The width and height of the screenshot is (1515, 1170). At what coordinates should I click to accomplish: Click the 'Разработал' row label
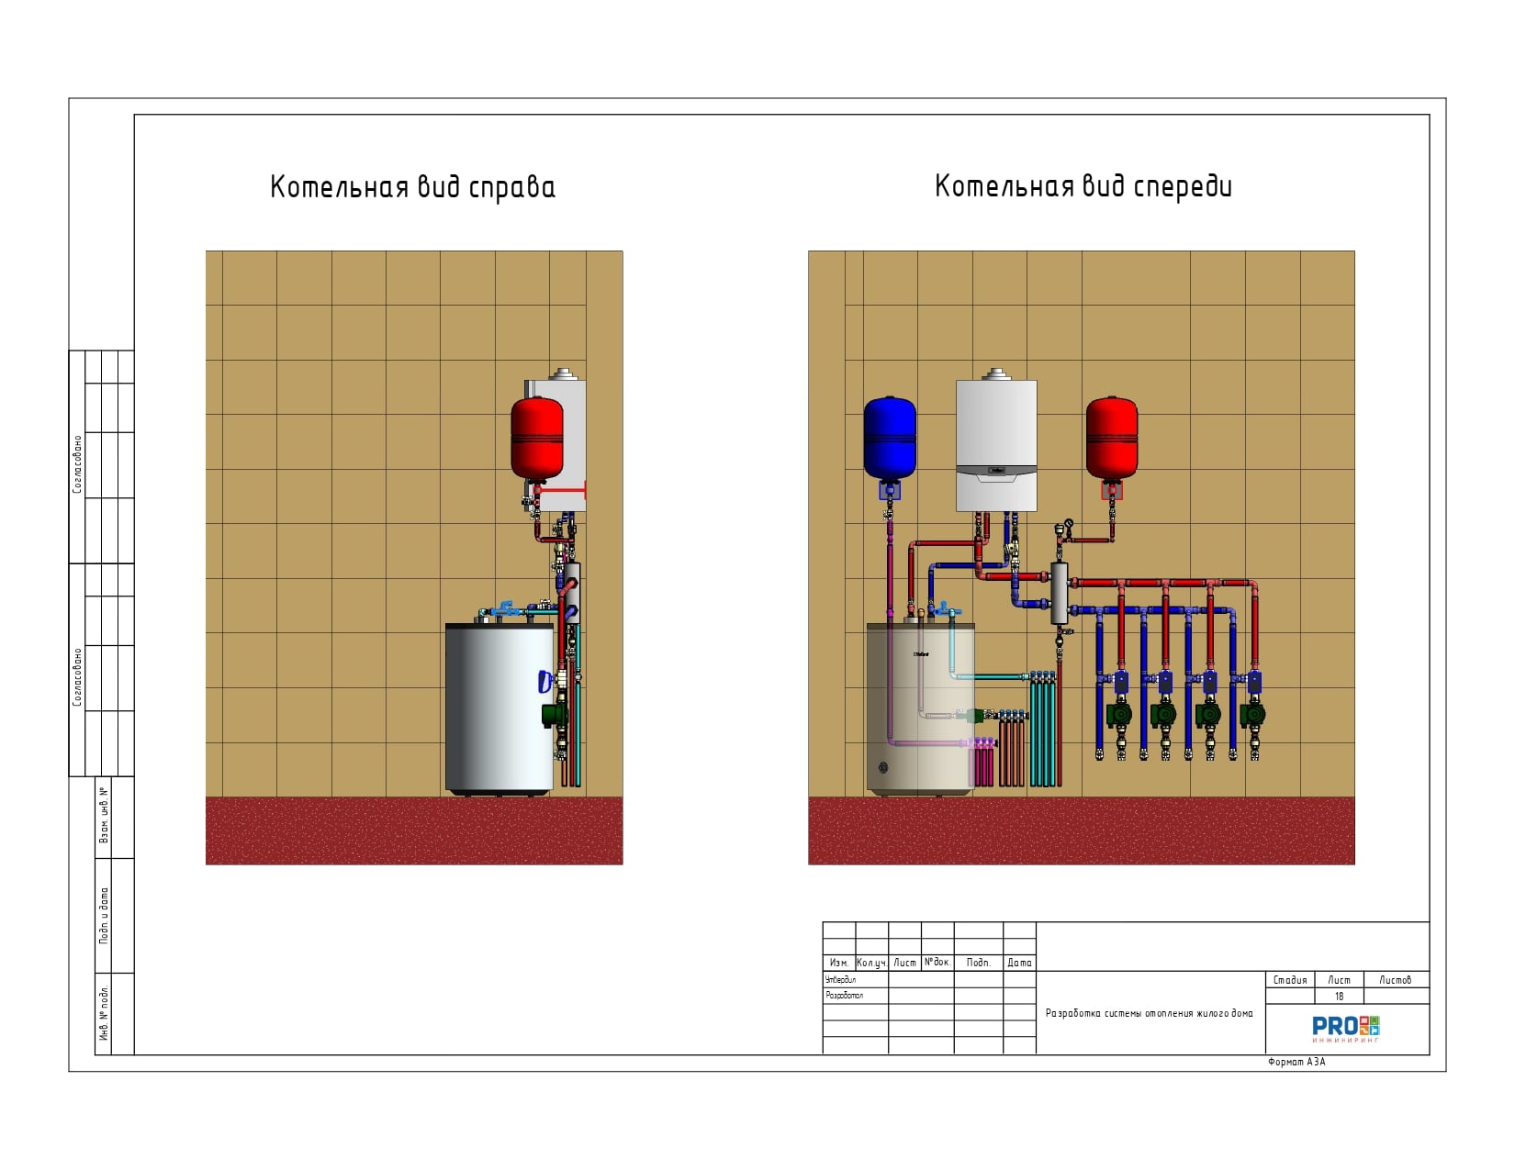[x=845, y=996]
